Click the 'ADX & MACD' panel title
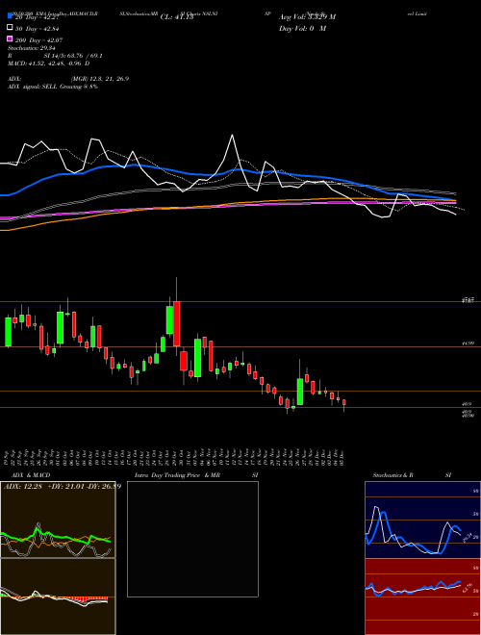 pos(31,475)
